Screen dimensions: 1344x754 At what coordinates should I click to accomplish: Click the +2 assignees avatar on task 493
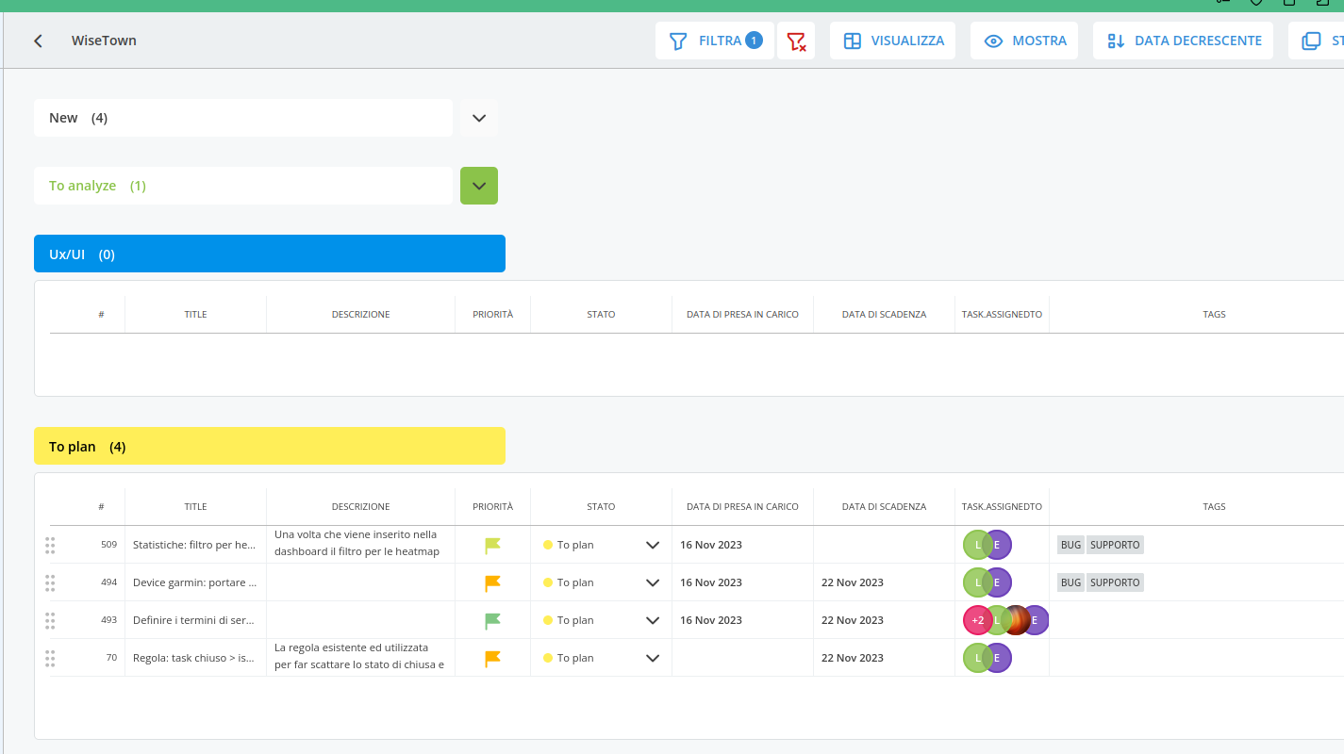(977, 620)
